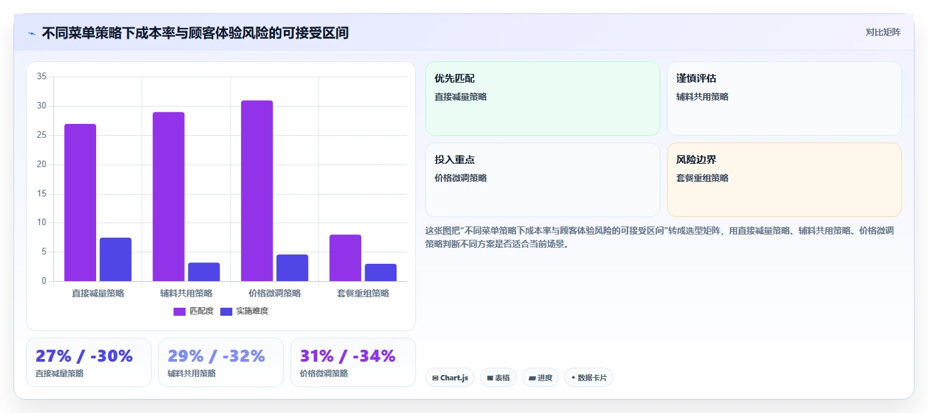928x413 pixels.
Task: Click the 对比矩阵 label in header
Action: click(x=883, y=33)
